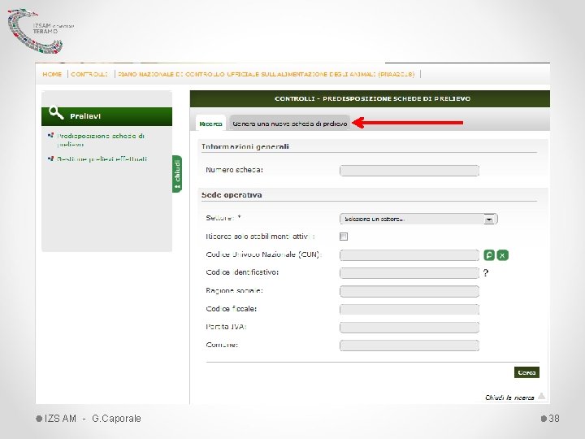Open Gestione prelievi effettuati link
This screenshot has height=439, width=585.
pos(102,159)
